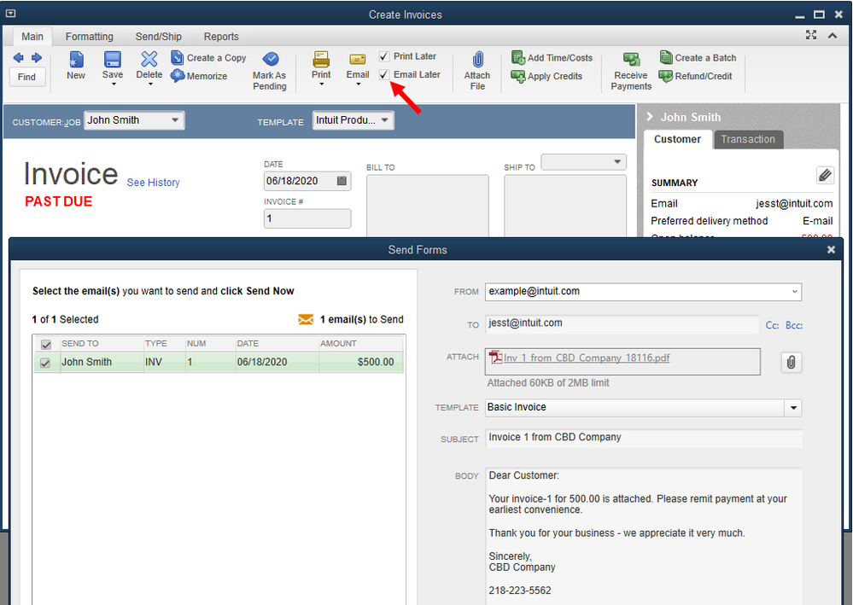This screenshot has height=605, width=853.
Task: Close the Send Forms dialog
Action: coord(831,249)
